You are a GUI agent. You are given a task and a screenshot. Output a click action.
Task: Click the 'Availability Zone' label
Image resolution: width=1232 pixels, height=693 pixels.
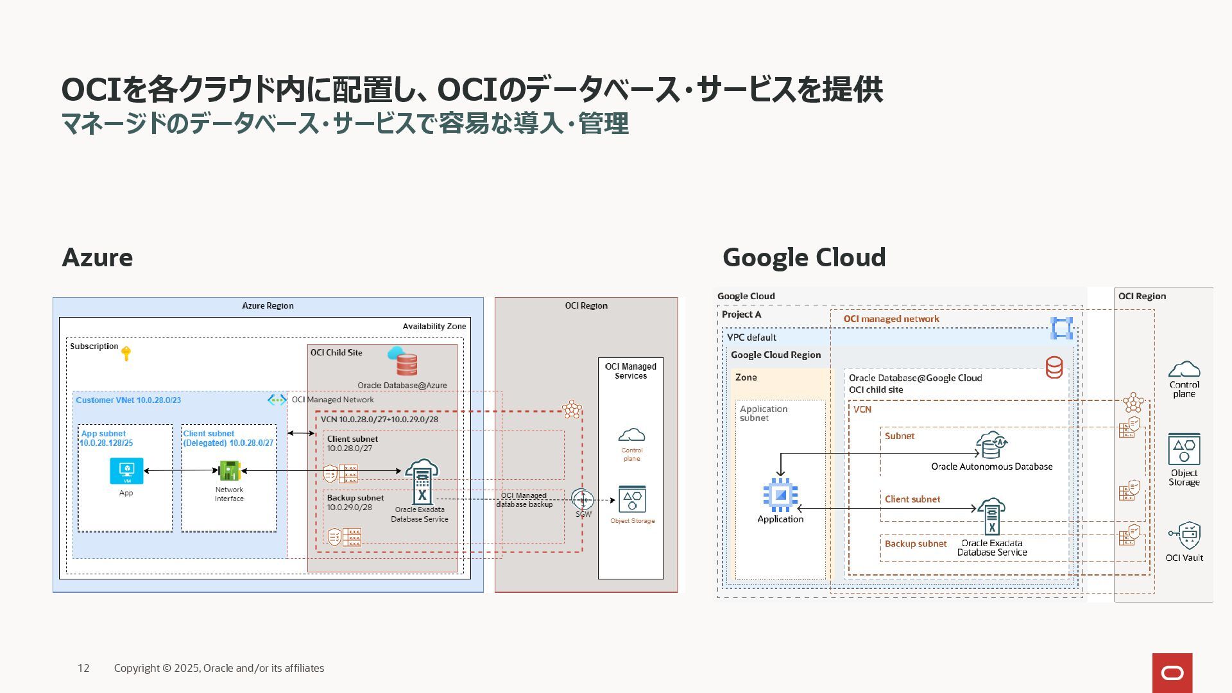point(434,326)
